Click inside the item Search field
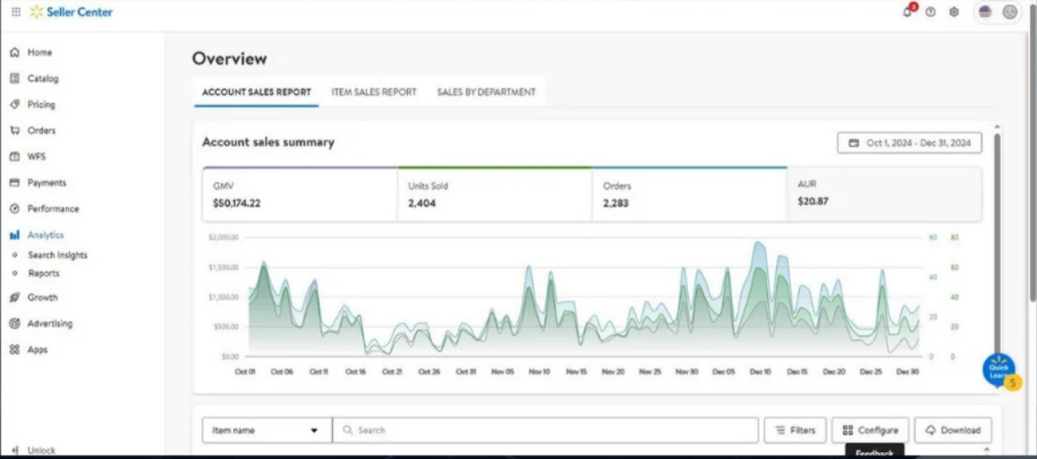The width and height of the screenshot is (1037, 459). [546, 430]
